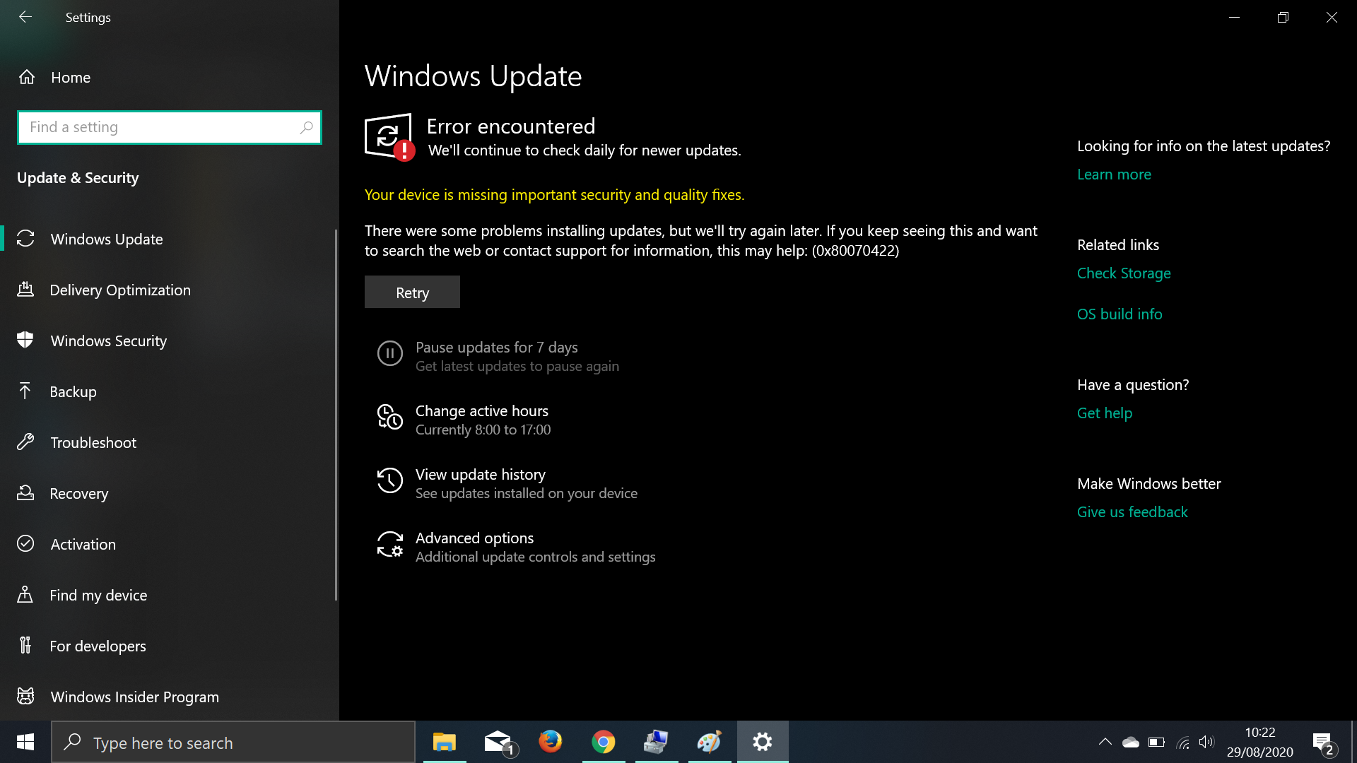The image size is (1357, 763).
Task: Click the Pause updates pause icon
Action: [389, 353]
